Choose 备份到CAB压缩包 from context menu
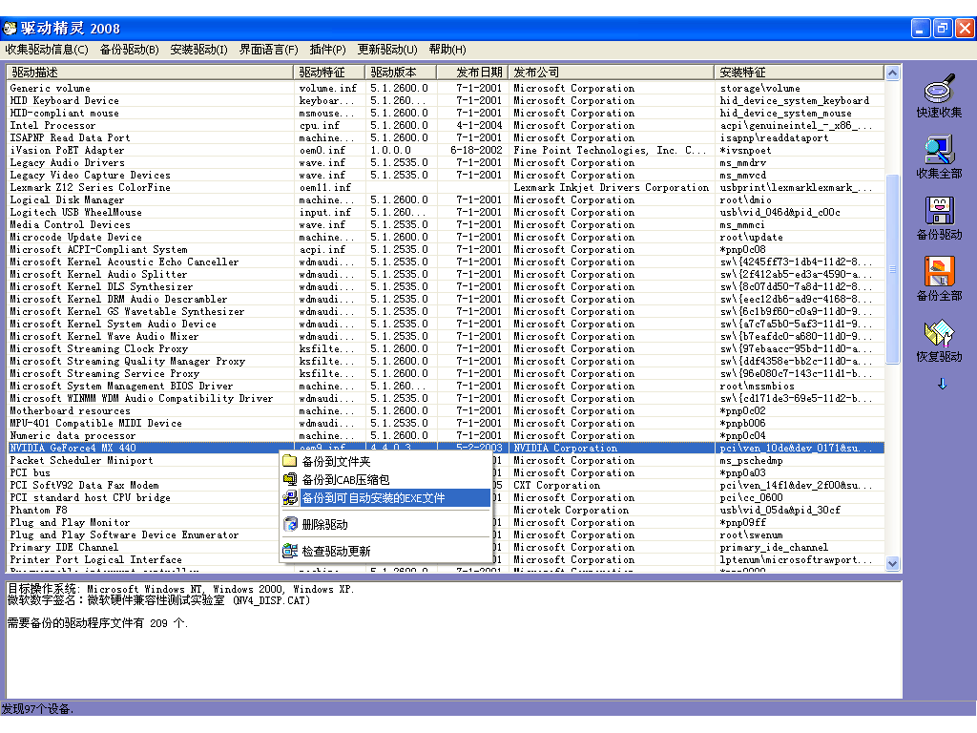Image resolution: width=977 pixels, height=733 pixels. pyautogui.click(x=385, y=479)
